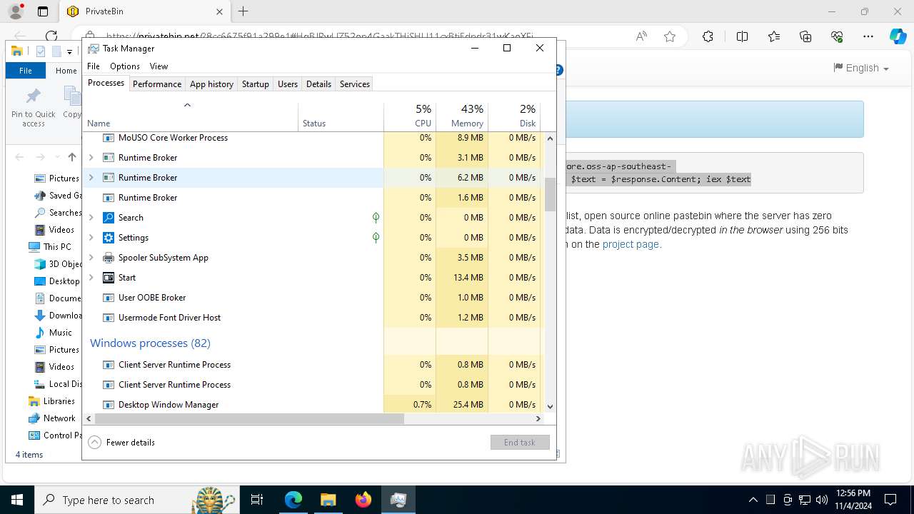Expand the Search process group

click(x=91, y=218)
